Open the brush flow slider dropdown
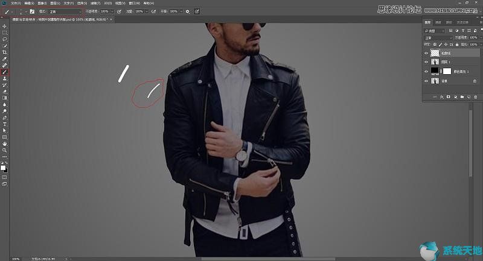Screen dimensions: 483x261 click(147, 11)
